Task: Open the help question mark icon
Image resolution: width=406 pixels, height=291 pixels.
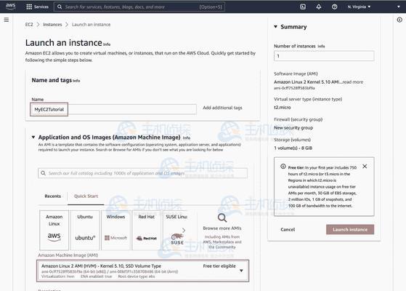Action: coord(334,7)
